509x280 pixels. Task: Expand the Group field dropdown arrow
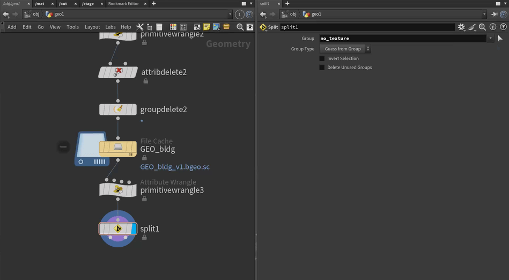[490, 39]
